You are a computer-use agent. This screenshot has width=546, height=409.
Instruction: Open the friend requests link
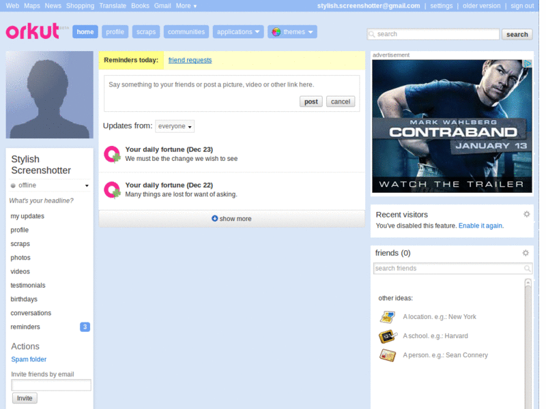pyautogui.click(x=190, y=60)
